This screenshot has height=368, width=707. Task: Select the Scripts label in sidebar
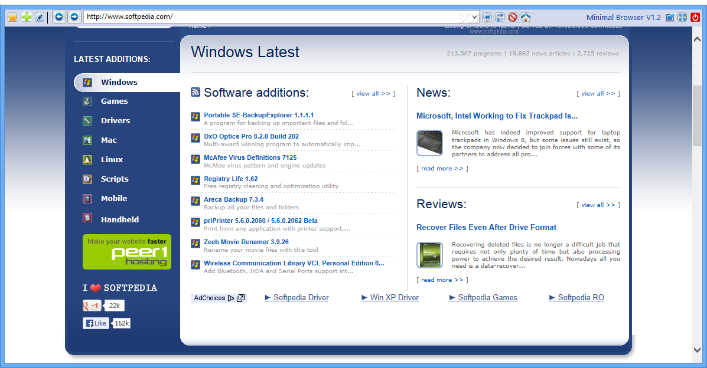click(115, 179)
